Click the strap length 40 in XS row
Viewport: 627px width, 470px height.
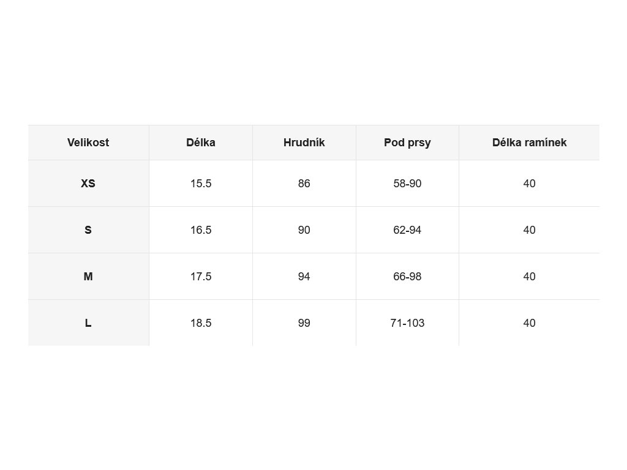(529, 184)
